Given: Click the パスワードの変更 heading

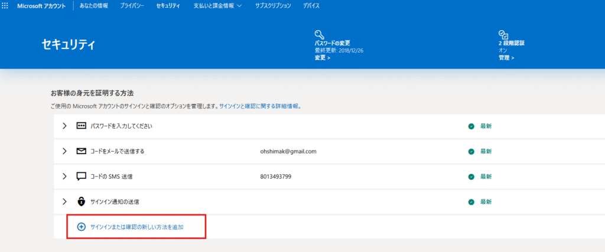Looking at the screenshot, I should tap(332, 43).
